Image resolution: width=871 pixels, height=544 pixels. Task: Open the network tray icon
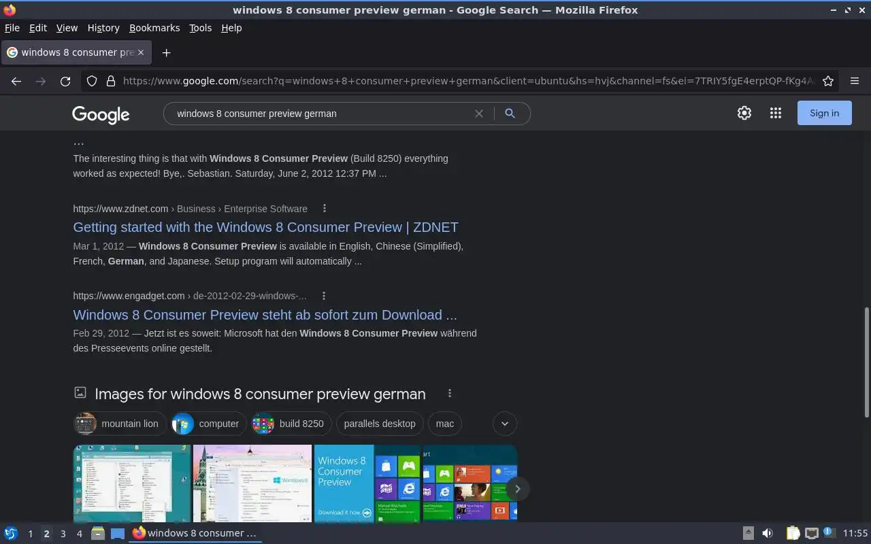tap(812, 533)
